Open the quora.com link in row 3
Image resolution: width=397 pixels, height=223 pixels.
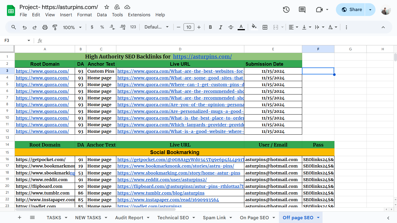42,71
